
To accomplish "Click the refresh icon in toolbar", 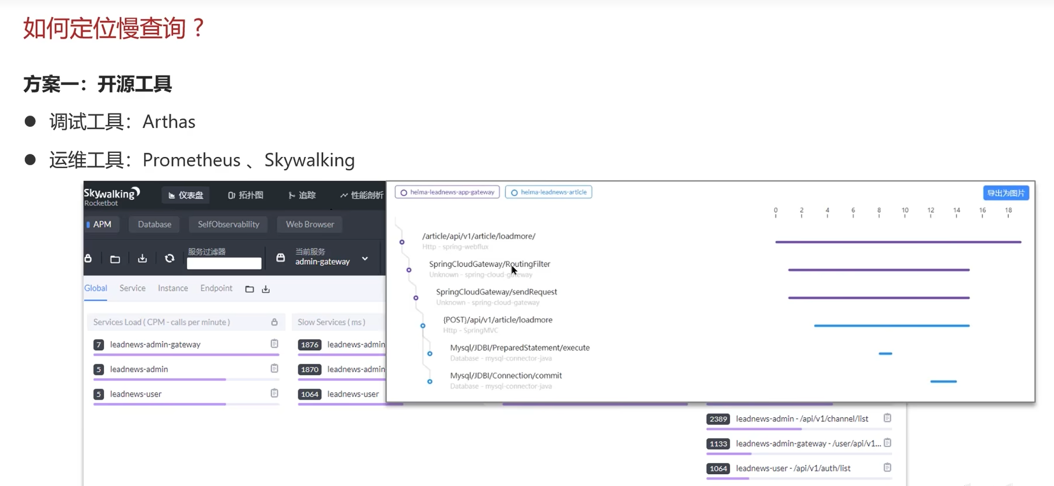I will point(170,258).
